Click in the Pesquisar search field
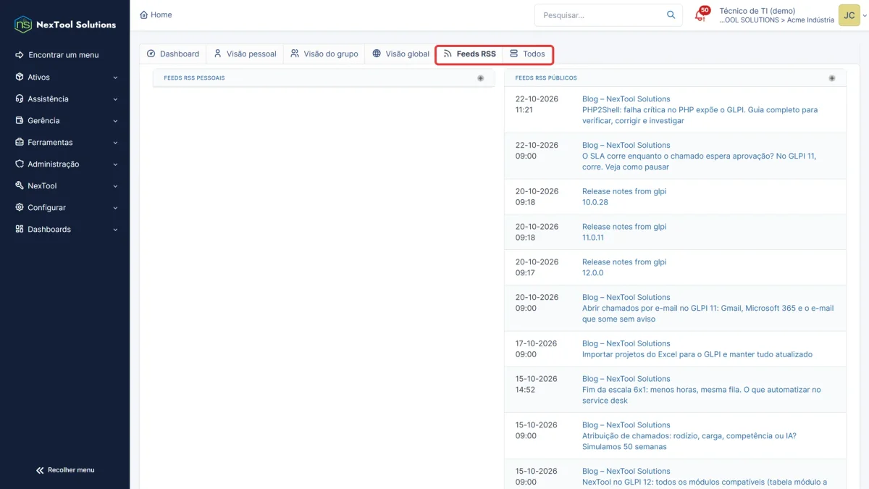This screenshot has width=869, height=489. click(601, 15)
